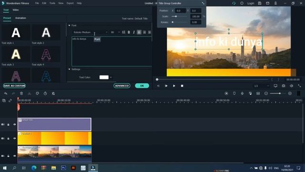The width and height of the screenshot is (305, 172).
Task: Click the zoom in plus circle
Action: pos(290,94)
